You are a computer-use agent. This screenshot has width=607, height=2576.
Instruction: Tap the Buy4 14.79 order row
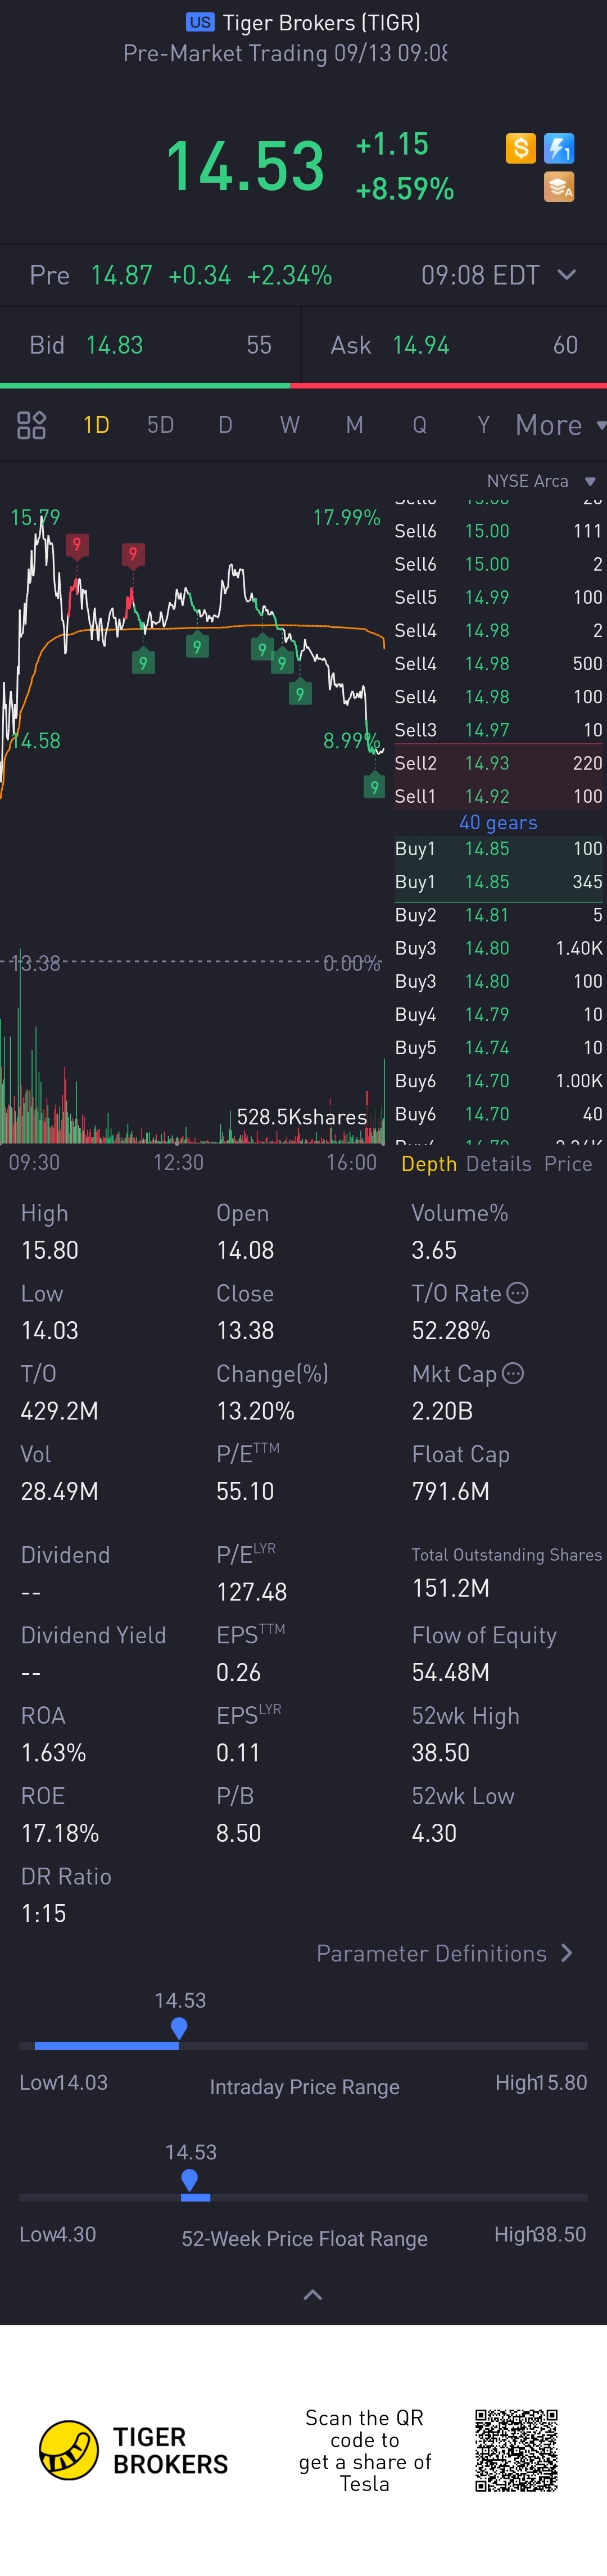(x=498, y=1014)
